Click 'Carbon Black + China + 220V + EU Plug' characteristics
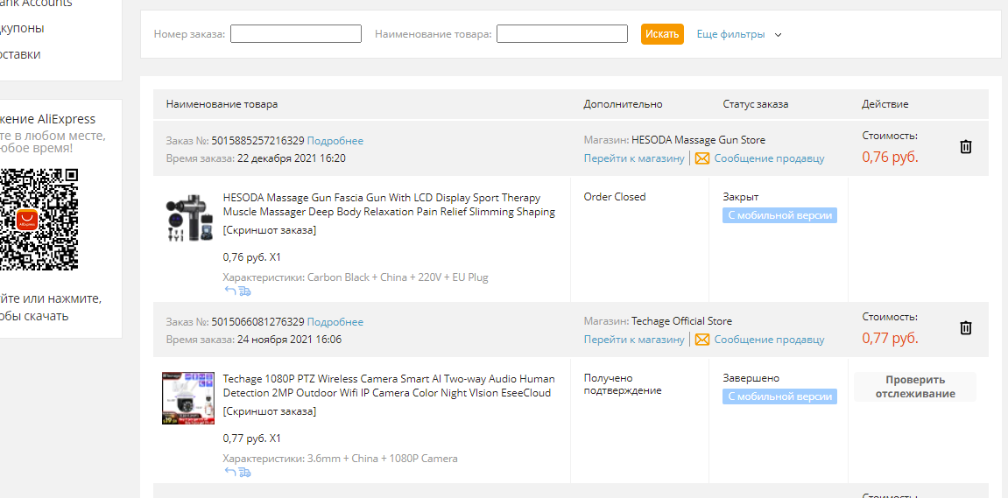 (x=398, y=277)
